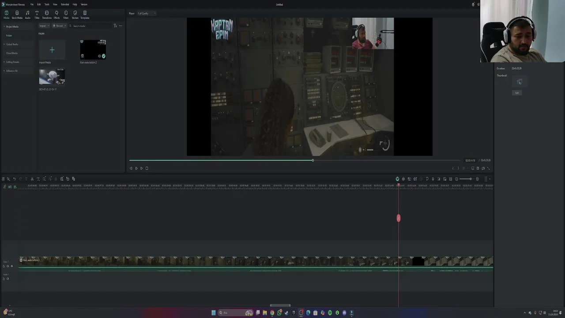Open the Import dropdown
Screen dimensions: 565x318
pyautogui.click(x=44, y=26)
